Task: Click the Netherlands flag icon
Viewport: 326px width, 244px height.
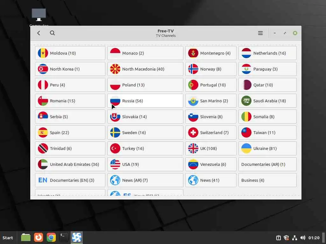Action: coord(246,53)
